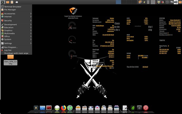
Task: Expand the Office submenu arrow
Action: (31, 37)
